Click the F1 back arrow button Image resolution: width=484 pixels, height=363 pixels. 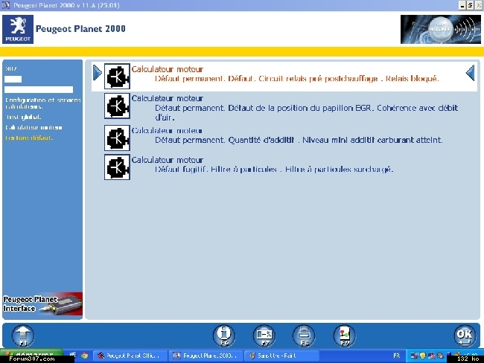(23, 336)
